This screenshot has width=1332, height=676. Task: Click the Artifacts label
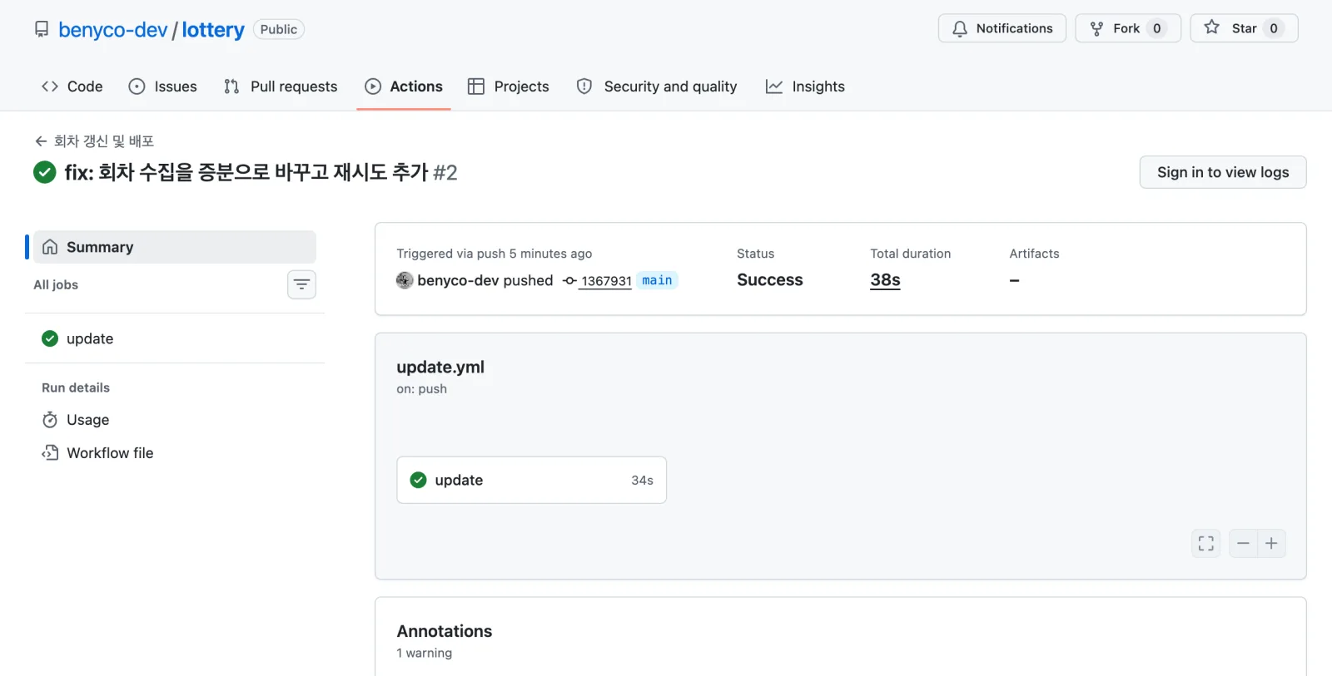(x=1035, y=254)
